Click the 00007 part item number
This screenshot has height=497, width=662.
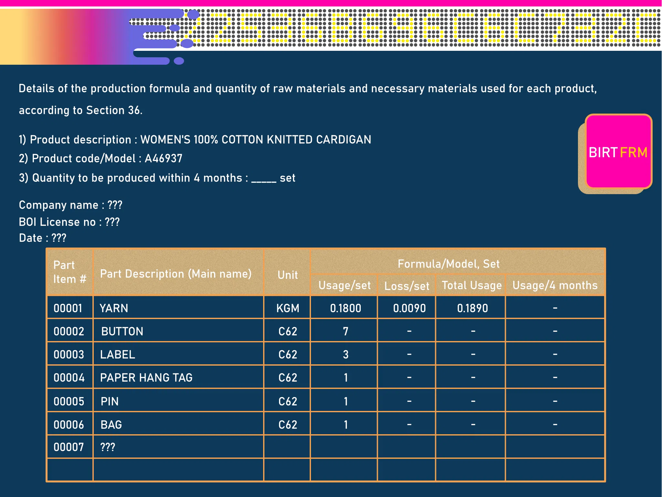coord(69,447)
